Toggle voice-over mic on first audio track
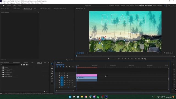This screenshot has height=99, width=176. coord(72,80)
